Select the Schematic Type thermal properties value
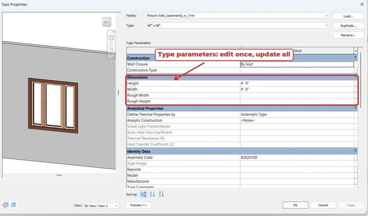Image resolution: width=368 pixels, height=216 pixels. click(297, 114)
